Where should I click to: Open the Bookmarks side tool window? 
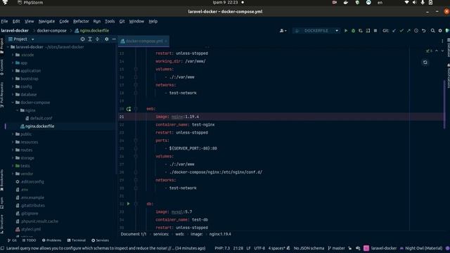(2, 180)
